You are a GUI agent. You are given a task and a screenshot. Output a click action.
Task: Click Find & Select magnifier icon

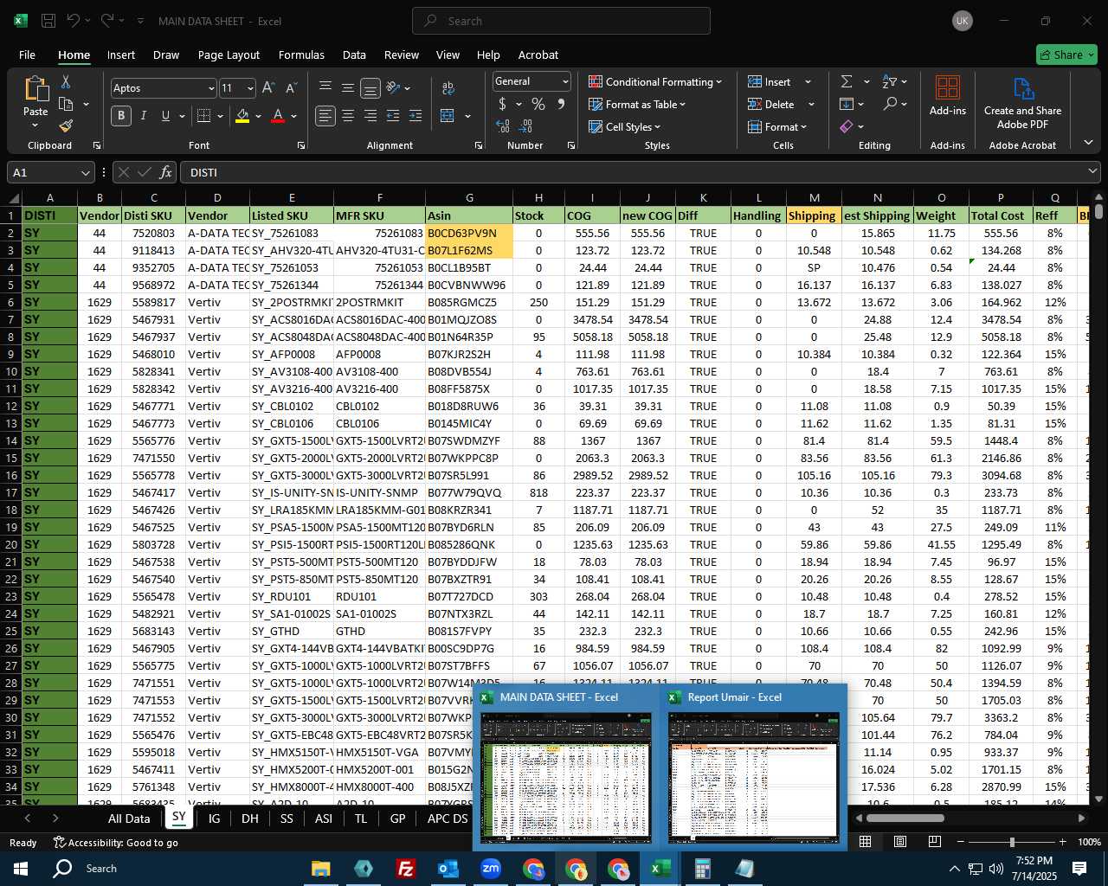click(890, 104)
